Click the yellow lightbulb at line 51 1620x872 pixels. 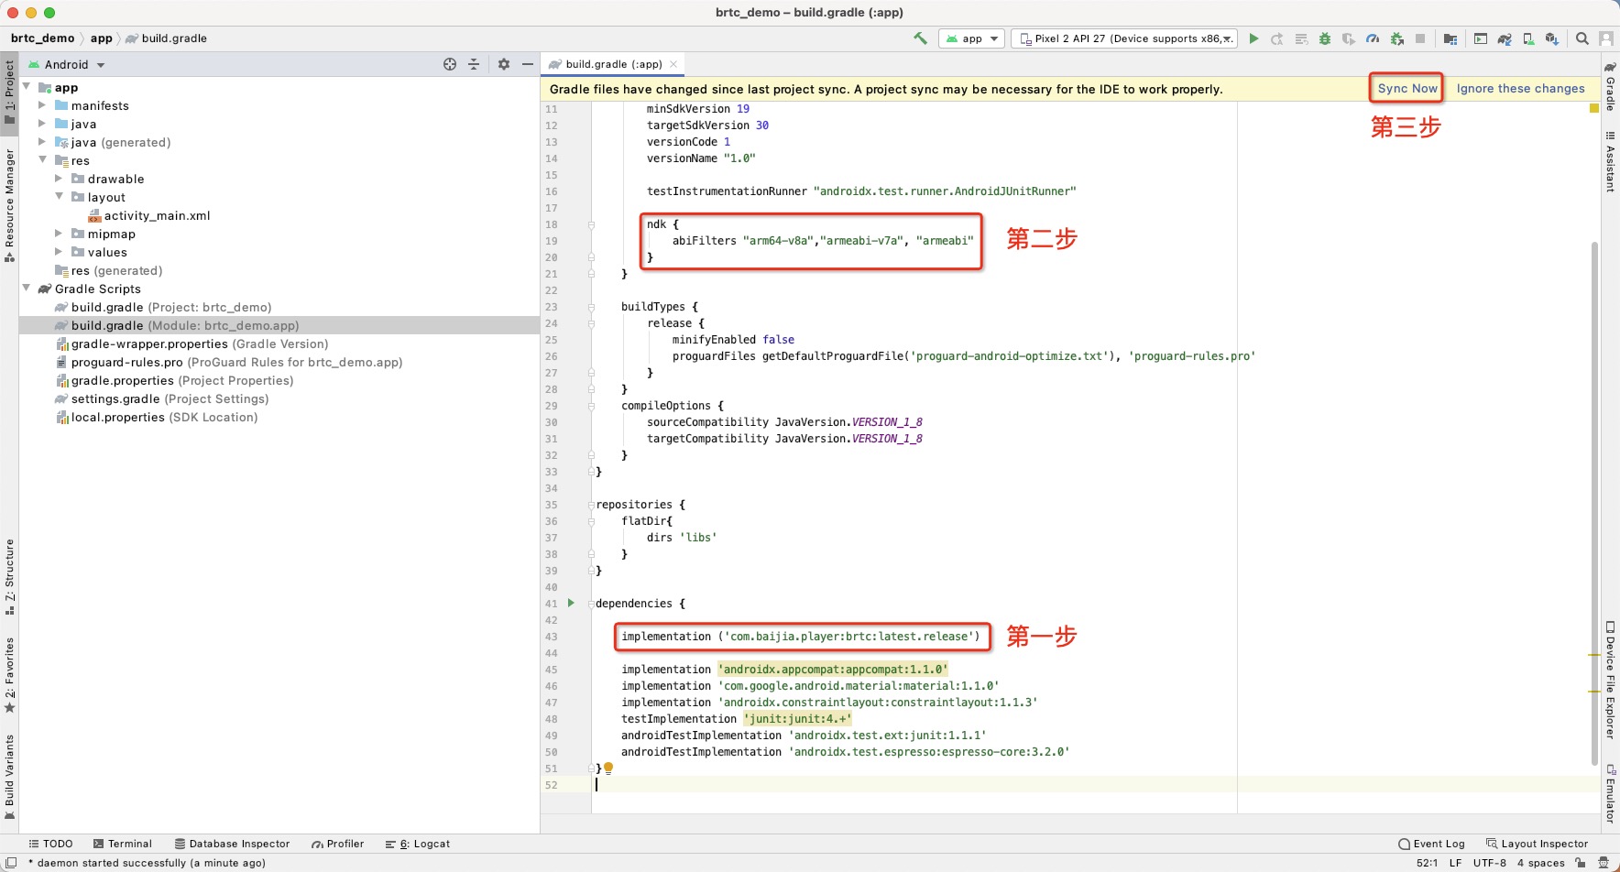[x=608, y=768]
